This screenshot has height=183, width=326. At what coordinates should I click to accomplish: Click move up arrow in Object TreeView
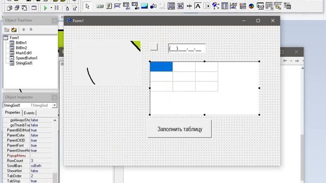click(23, 29)
